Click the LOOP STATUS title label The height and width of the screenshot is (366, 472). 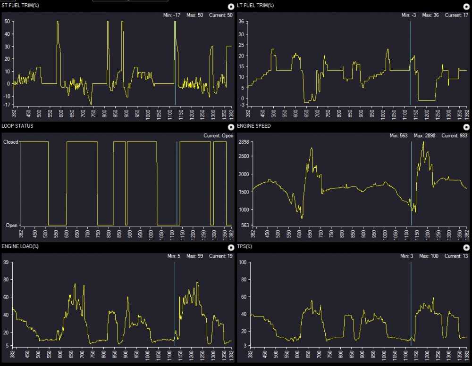tap(17, 126)
